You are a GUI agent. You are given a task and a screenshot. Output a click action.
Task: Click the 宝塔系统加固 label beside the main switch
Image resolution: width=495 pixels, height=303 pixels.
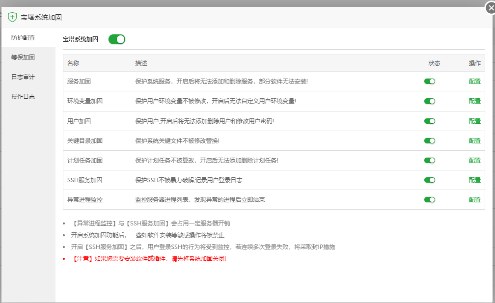tap(81, 39)
